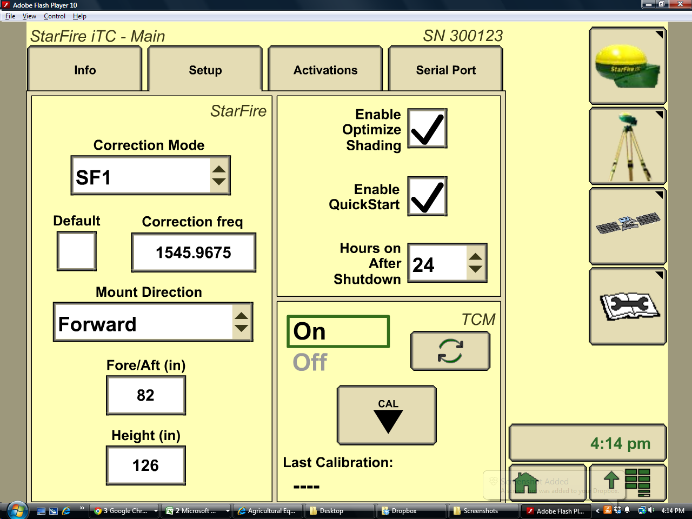The height and width of the screenshot is (519, 692).
Task: Select the tripod base station icon
Action: pos(628,146)
